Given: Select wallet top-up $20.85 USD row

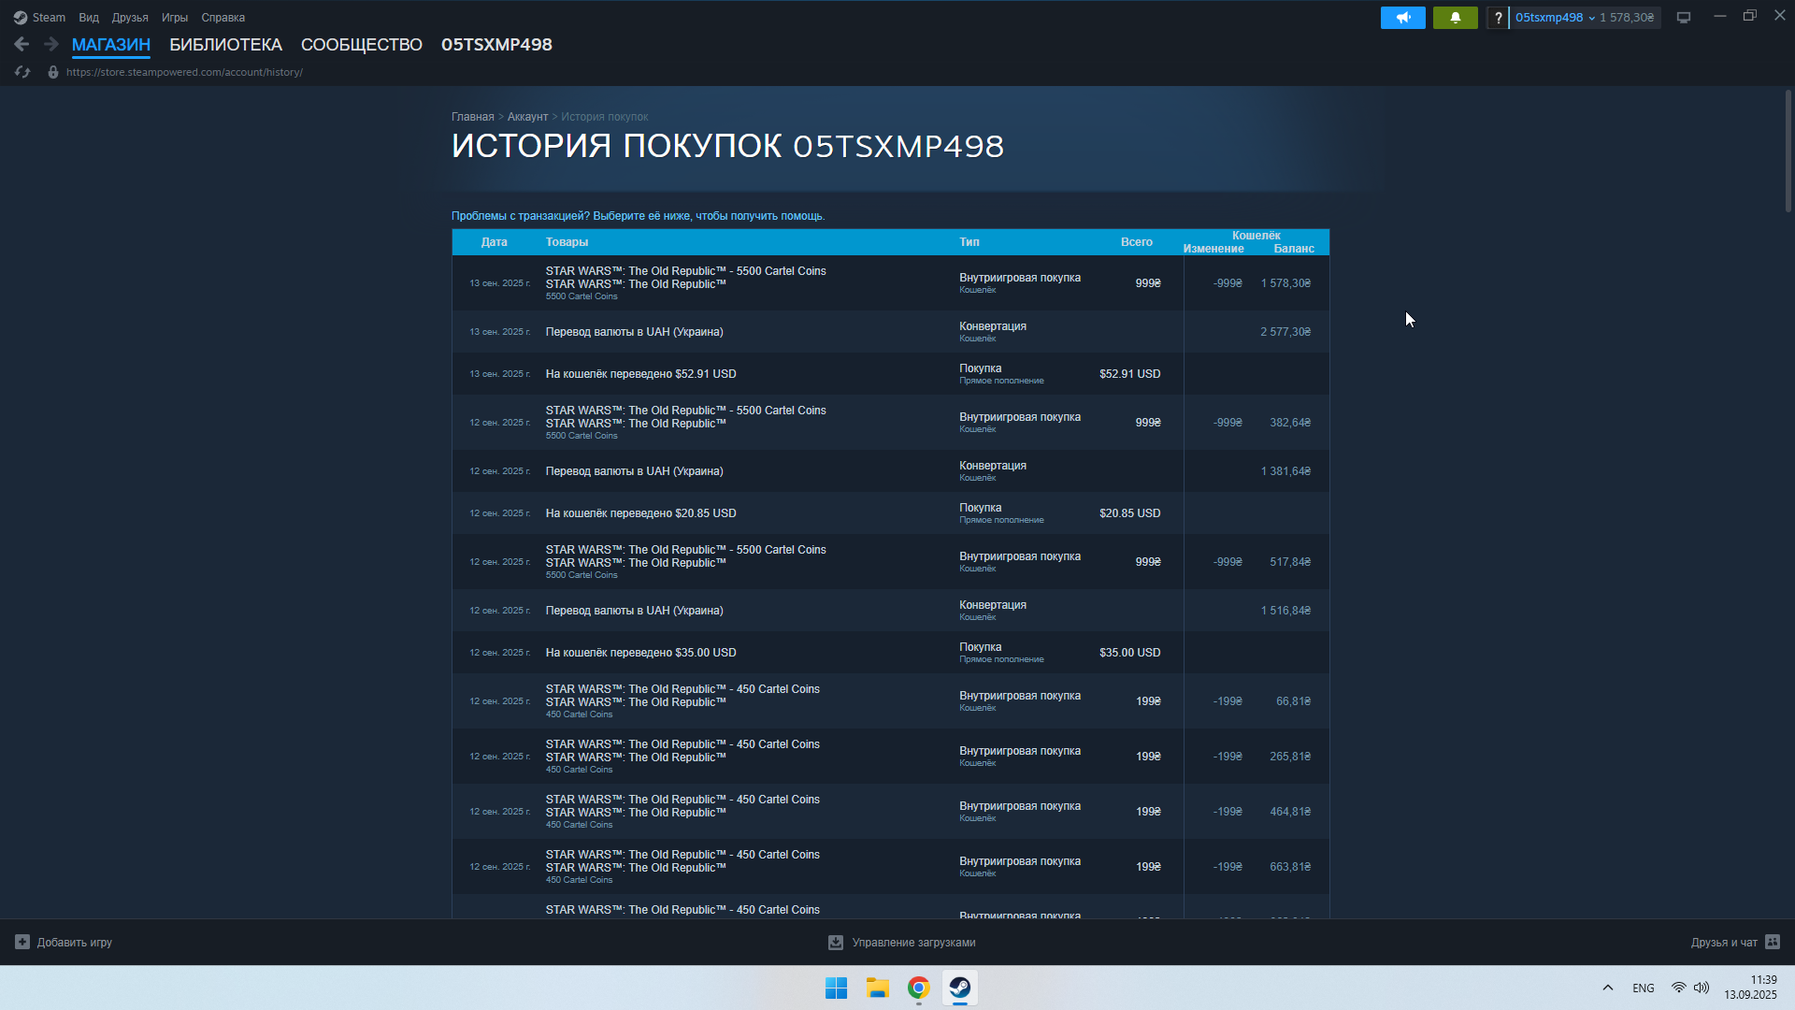Looking at the screenshot, I should coord(890,513).
